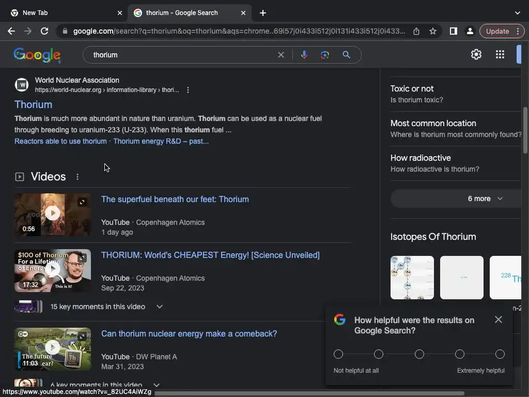Viewport: 529px width, 397px height.
Task: Toggle the browser side panel icon
Action: [454, 32]
